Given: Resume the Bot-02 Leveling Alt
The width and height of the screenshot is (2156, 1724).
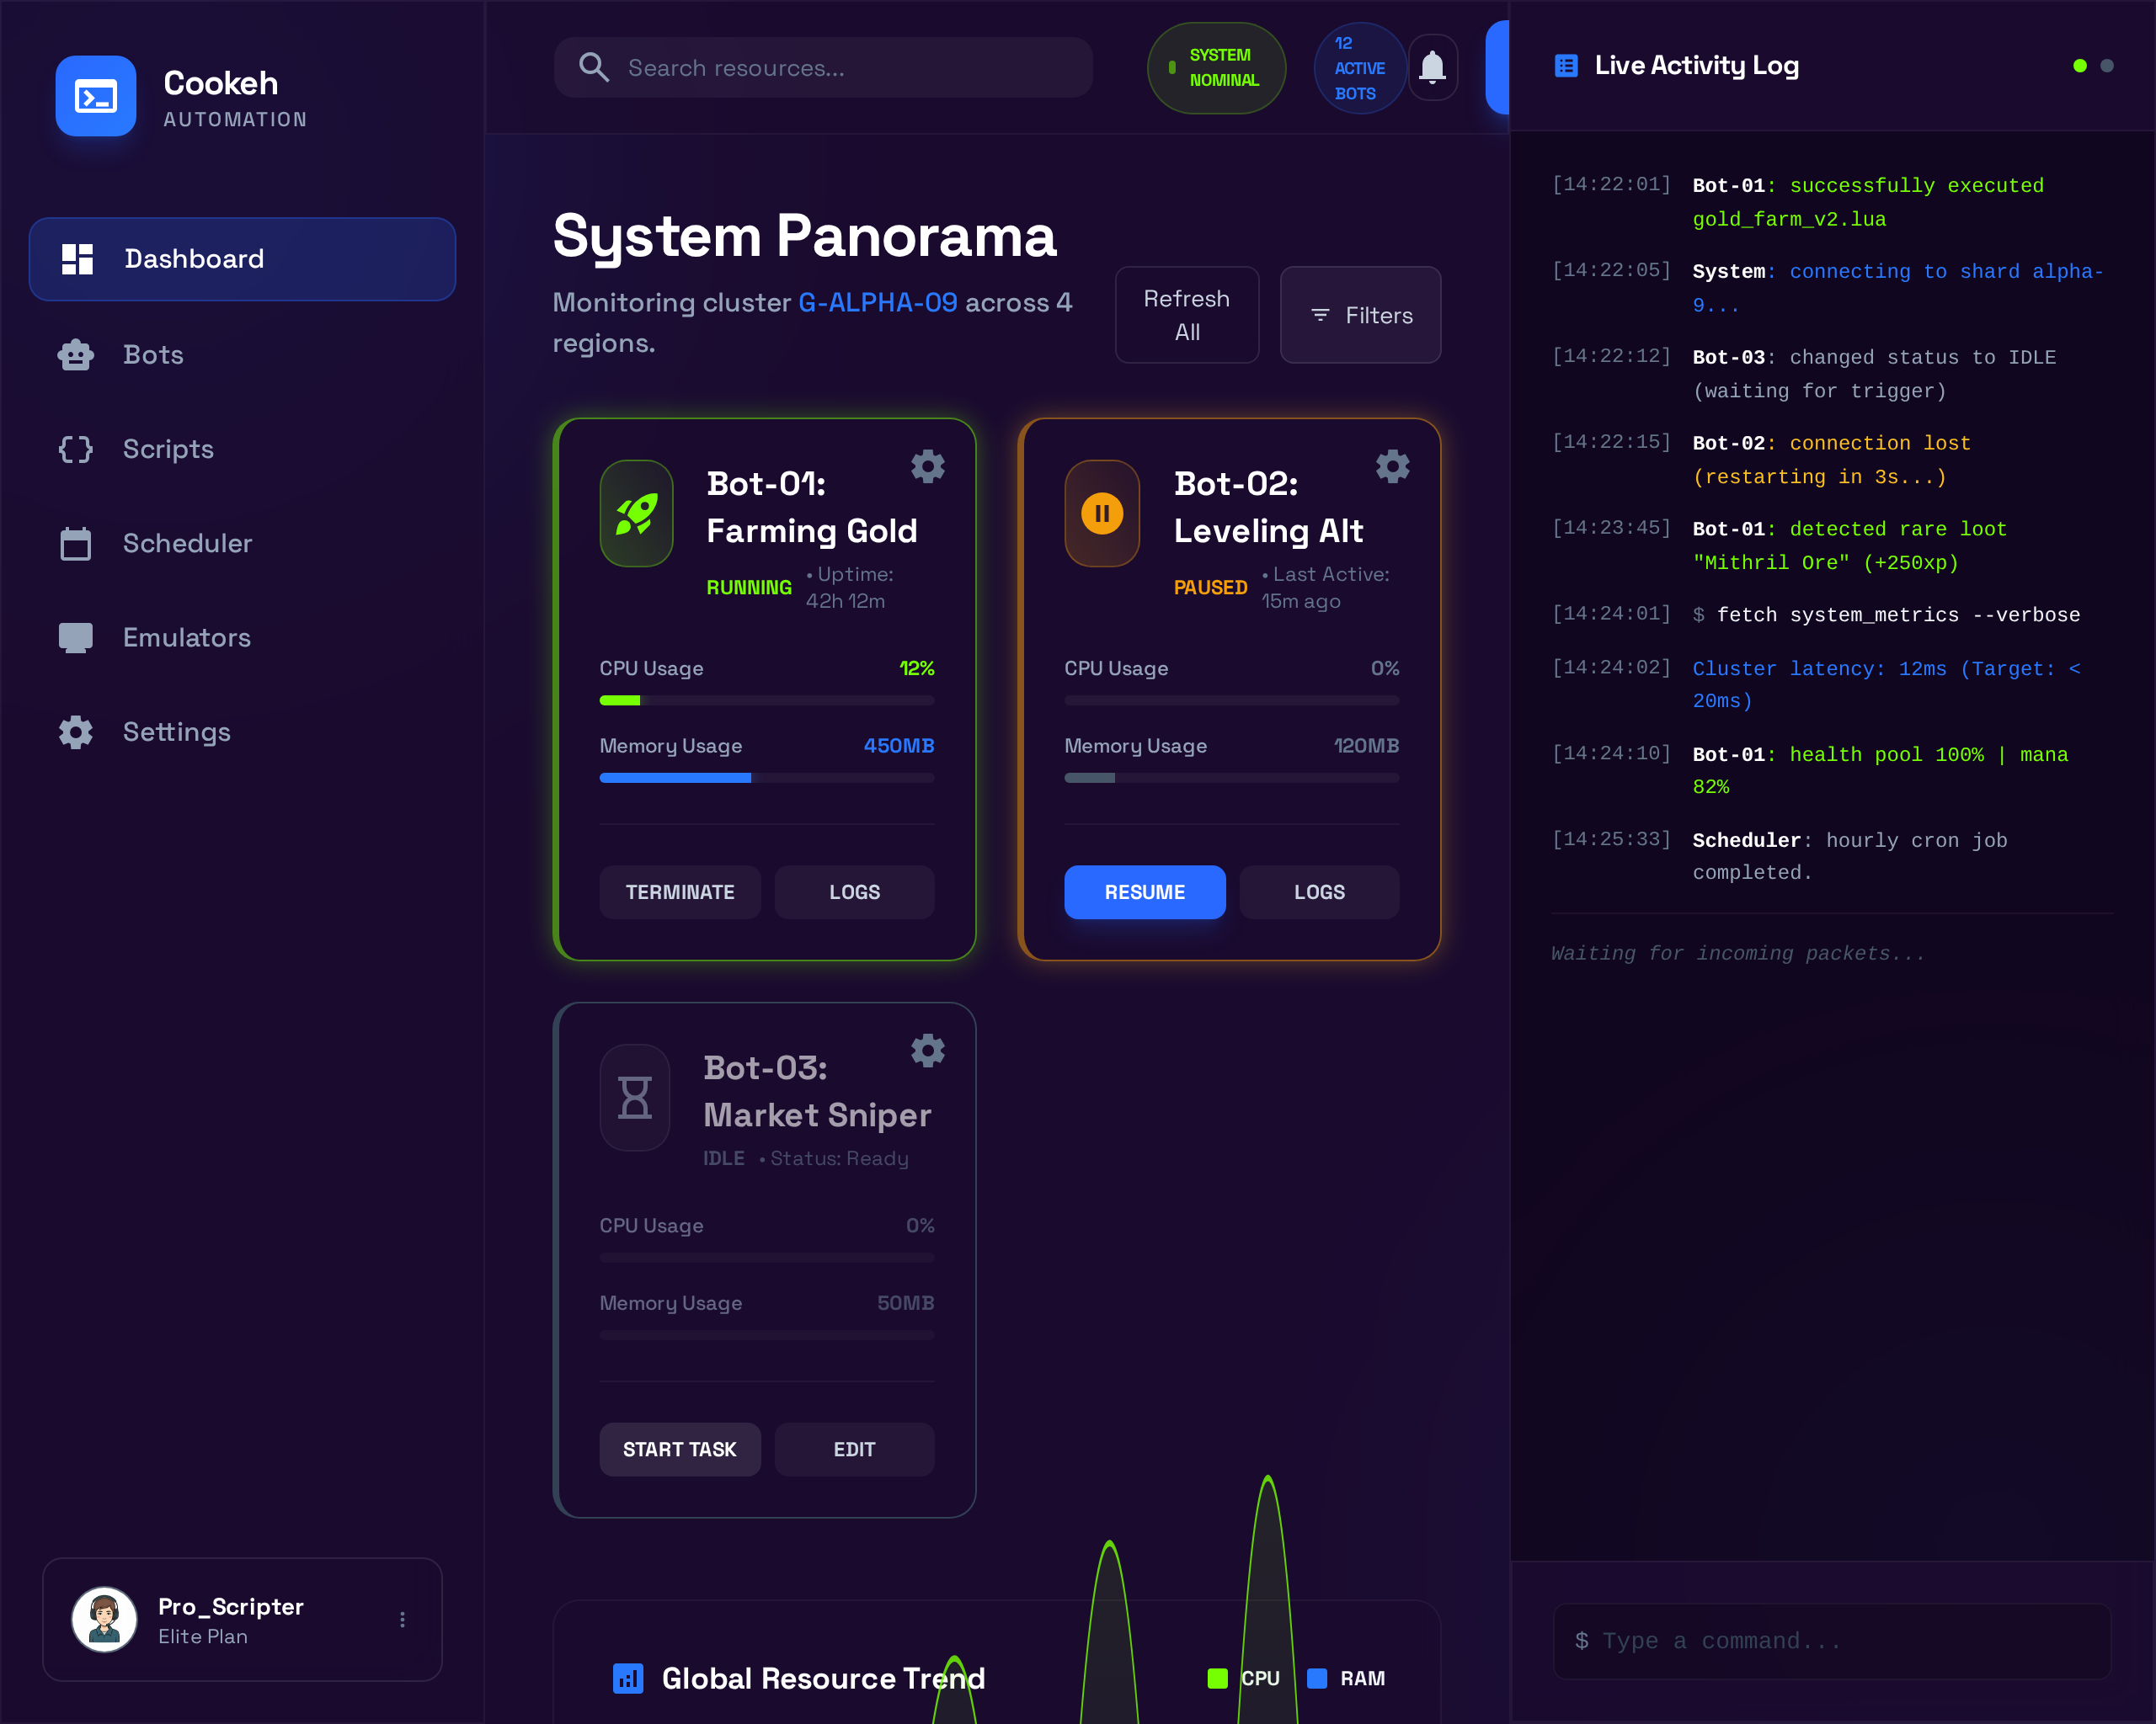Looking at the screenshot, I should click(1144, 891).
